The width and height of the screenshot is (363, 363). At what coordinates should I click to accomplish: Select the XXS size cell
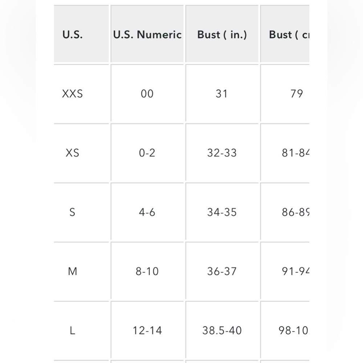[81, 93]
